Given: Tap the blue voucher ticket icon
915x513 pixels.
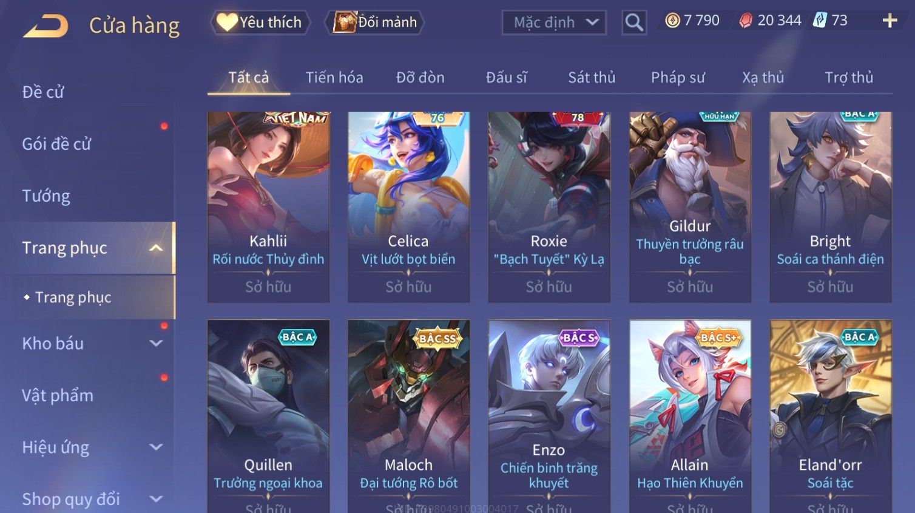Looking at the screenshot, I should click(x=820, y=20).
